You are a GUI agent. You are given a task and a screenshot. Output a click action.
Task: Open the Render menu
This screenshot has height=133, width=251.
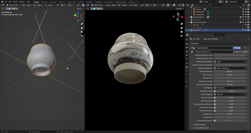click(15, 2)
